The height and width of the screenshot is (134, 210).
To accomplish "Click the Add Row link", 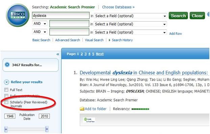I will pyautogui.click(x=176, y=34).
